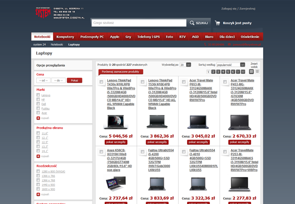This screenshot has height=204, width=295.
Task: Show details for the 2 670,33 zł laptop
Action: (240, 142)
